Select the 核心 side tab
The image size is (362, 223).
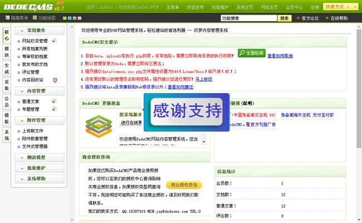click(x=7, y=35)
